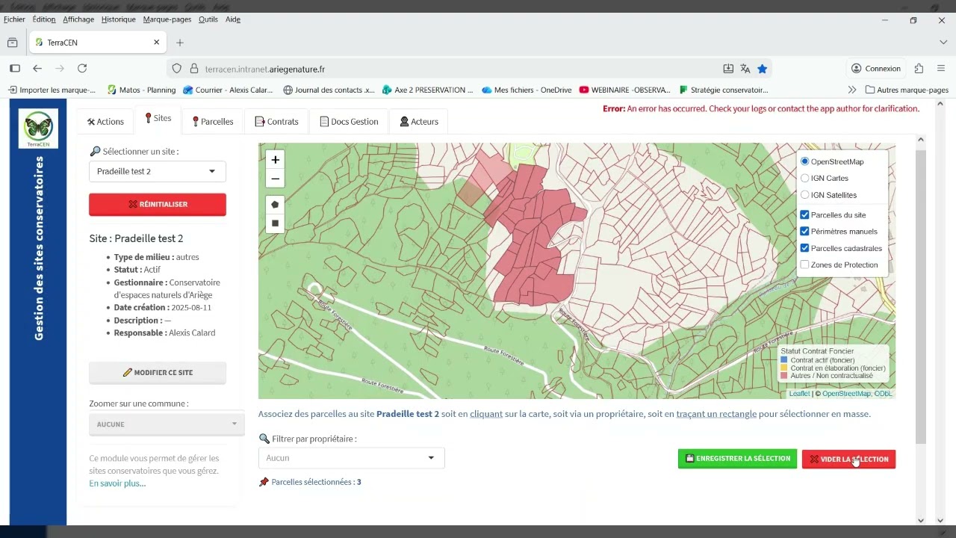Reload the page with the refresh icon
Screen dimensions: 956x538
coord(82,68)
